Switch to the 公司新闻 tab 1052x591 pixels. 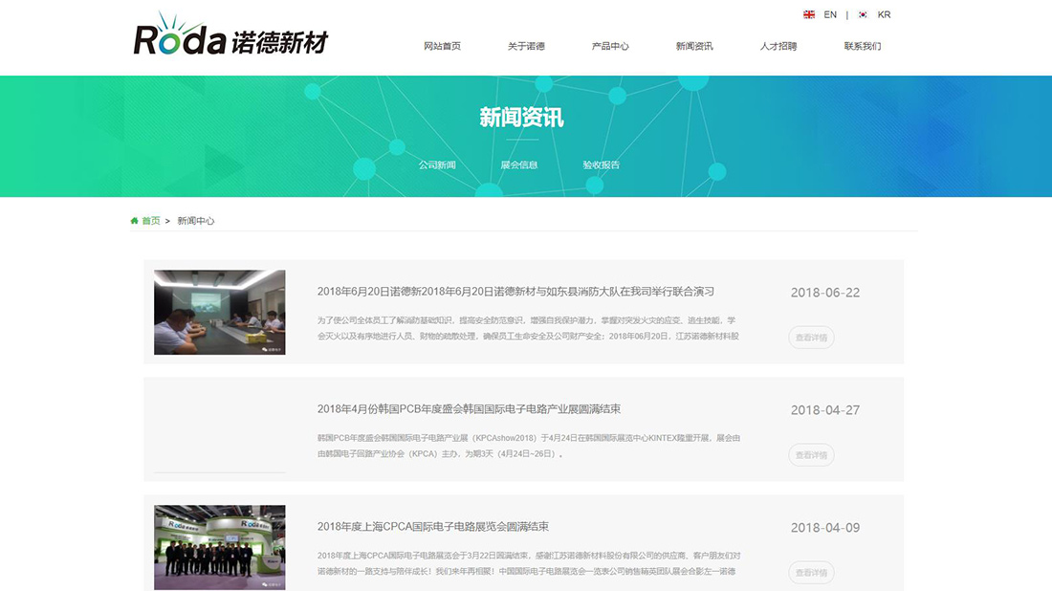[439, 164]
